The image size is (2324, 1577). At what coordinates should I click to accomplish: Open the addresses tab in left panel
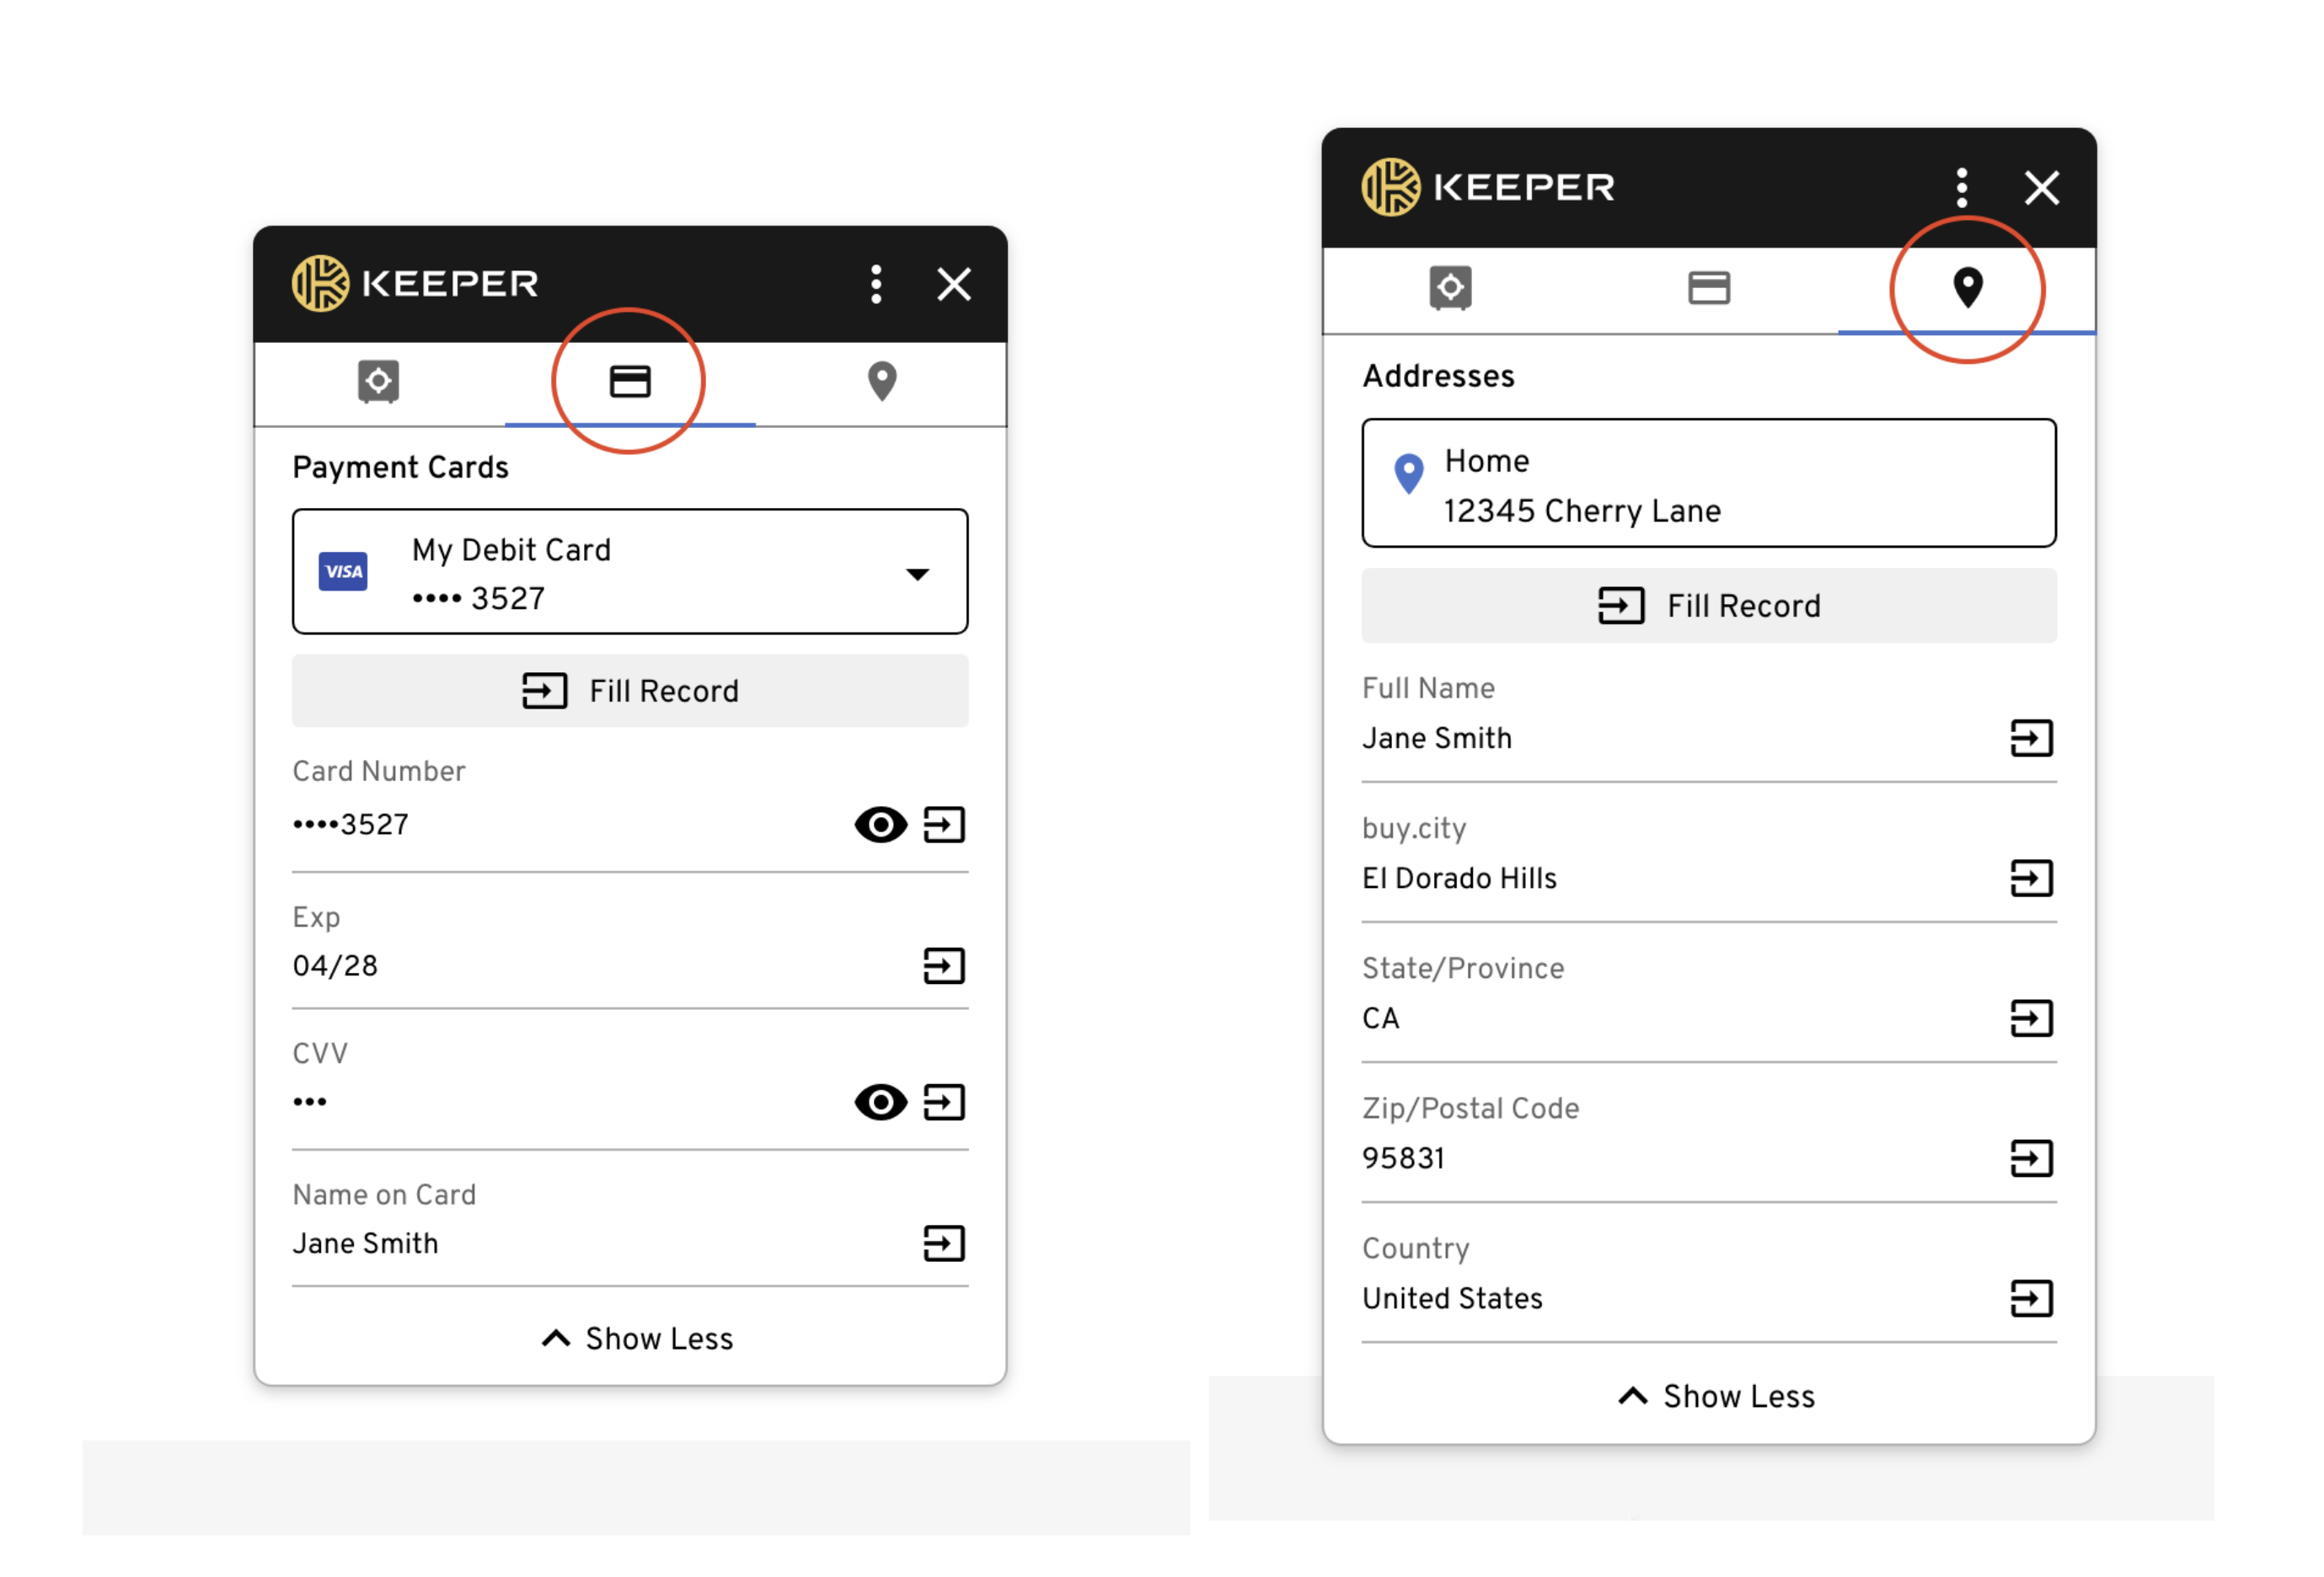click(881, 381)
